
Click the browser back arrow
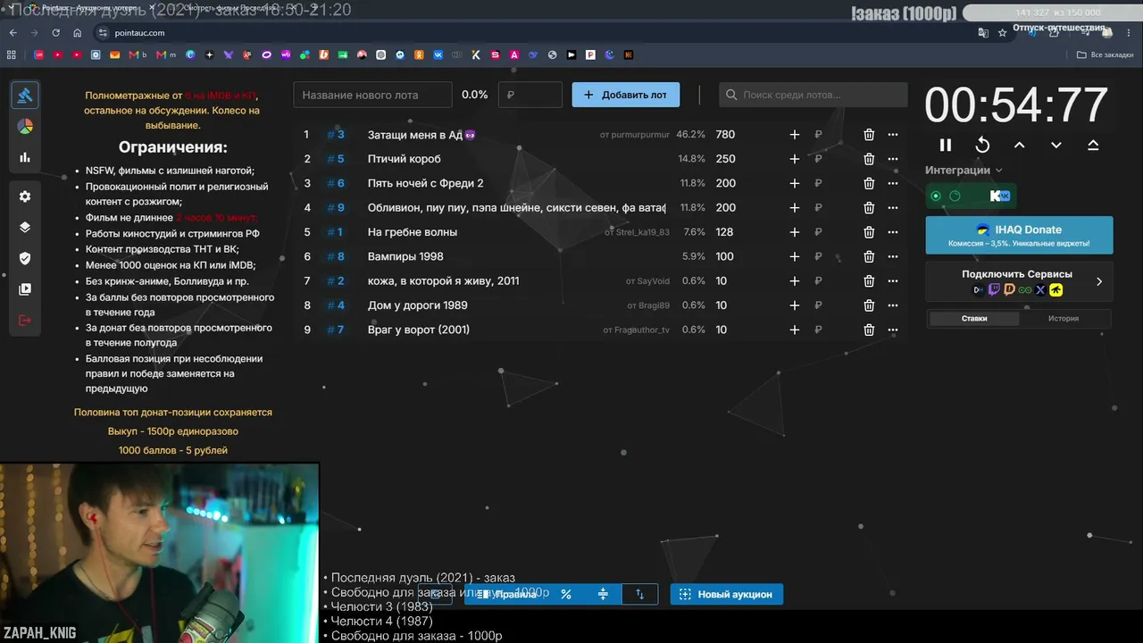pos(13,33)
